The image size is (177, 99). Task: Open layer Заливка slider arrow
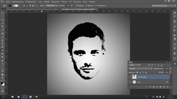[x=170, y=72]
